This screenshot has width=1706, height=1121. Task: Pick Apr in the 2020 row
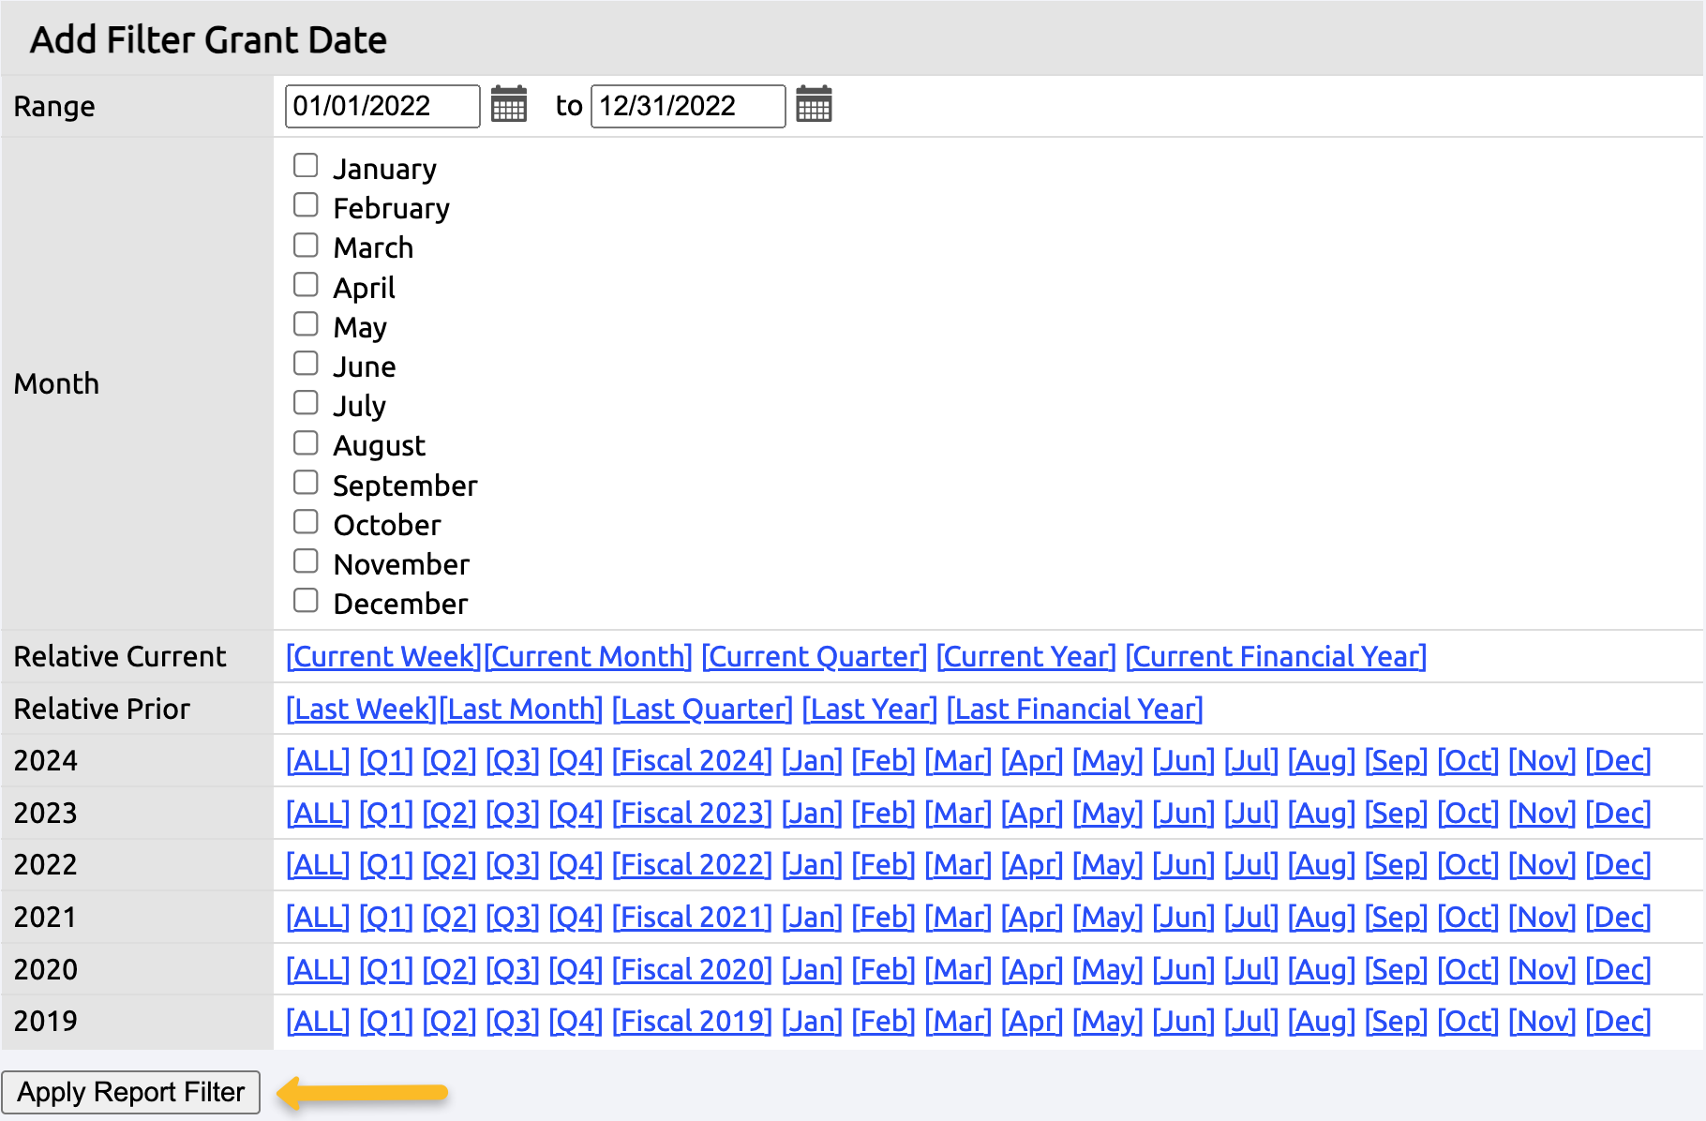pos(1032,969)
